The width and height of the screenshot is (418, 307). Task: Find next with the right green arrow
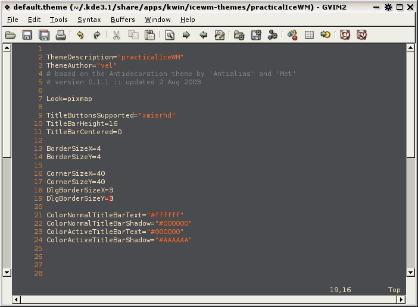coord(186,35)
